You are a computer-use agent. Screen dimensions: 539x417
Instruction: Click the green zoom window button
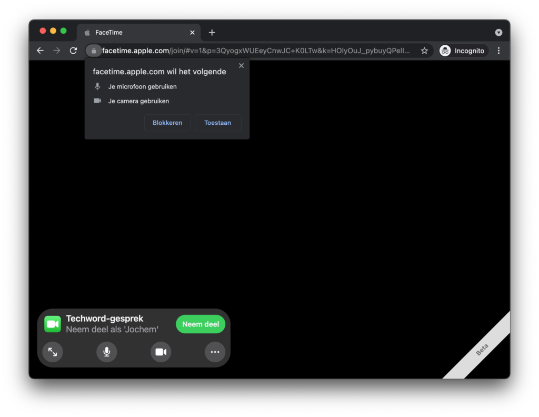coord(64,31)
